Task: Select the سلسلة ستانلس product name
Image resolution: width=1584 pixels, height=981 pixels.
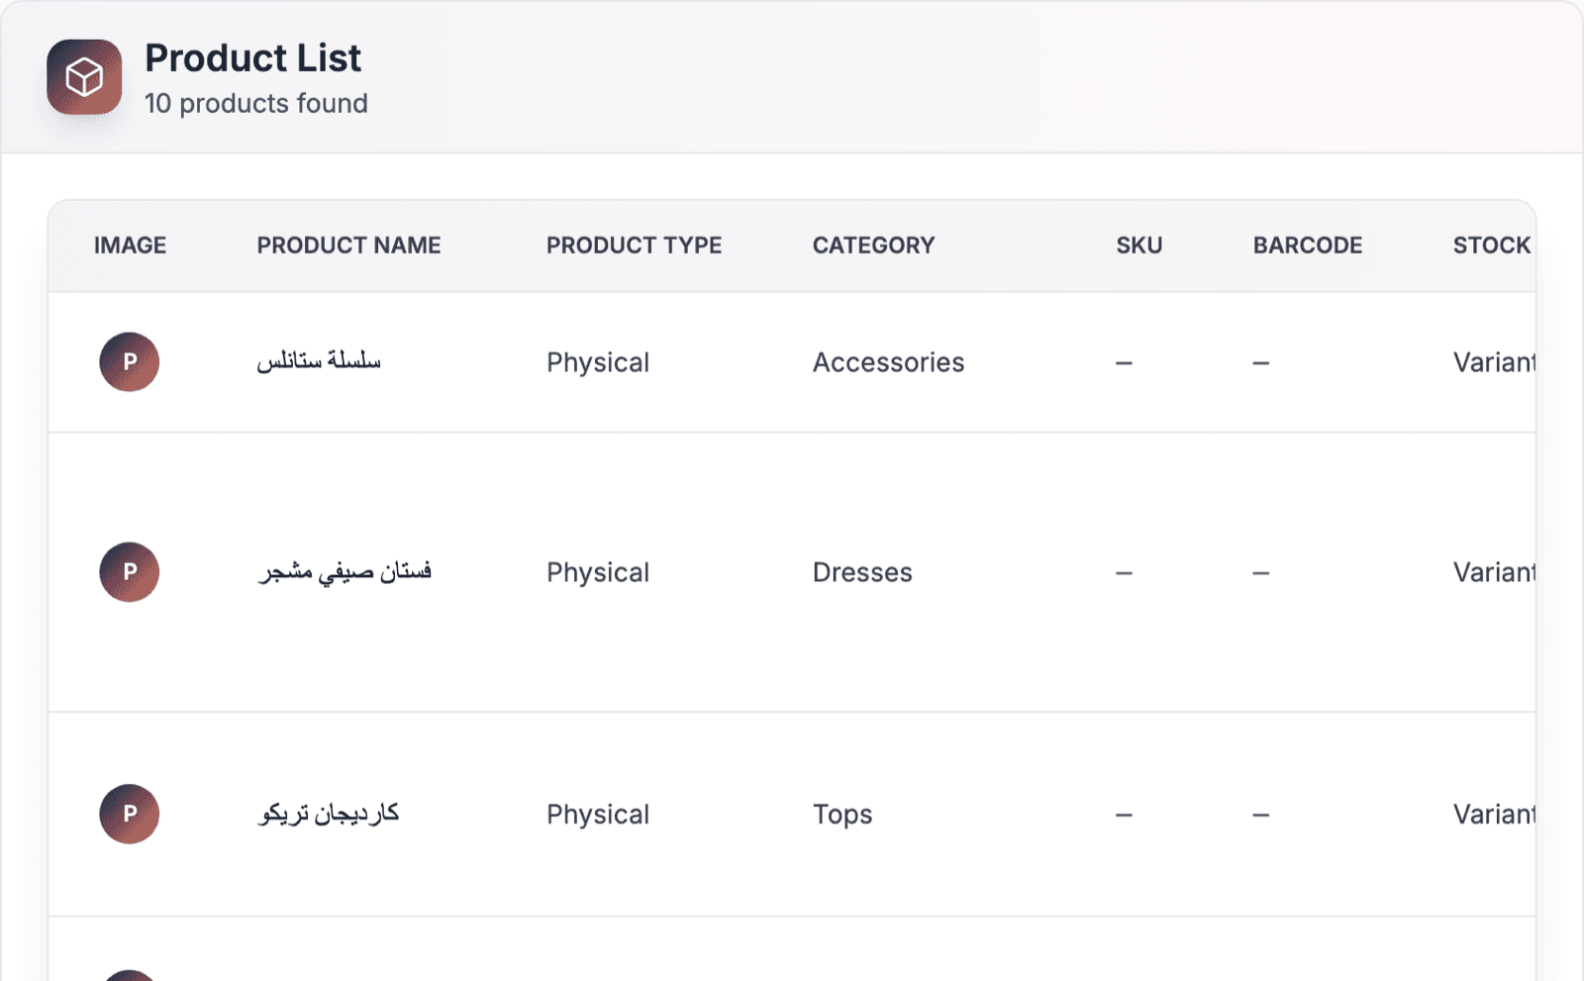Action: [319, 360]
